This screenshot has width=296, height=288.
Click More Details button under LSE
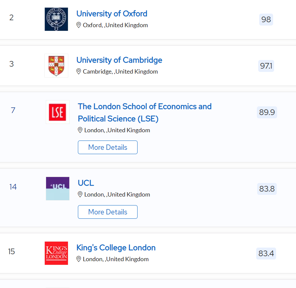pos(108,147)
